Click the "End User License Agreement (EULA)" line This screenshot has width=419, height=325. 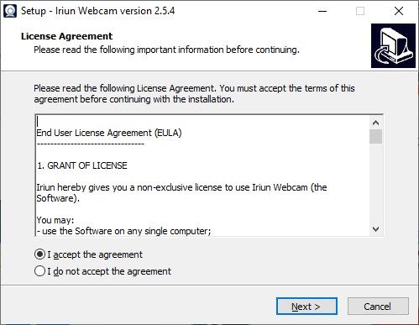tap(109, 133)
